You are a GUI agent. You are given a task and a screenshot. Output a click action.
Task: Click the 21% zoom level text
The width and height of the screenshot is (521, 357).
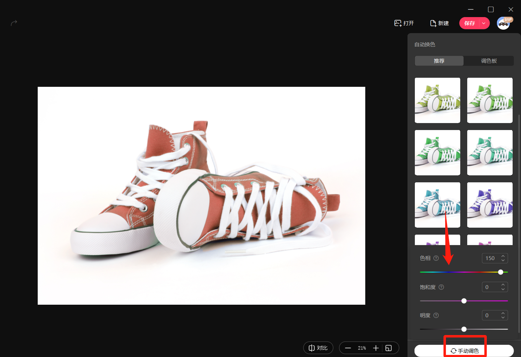tap(362, 348)
